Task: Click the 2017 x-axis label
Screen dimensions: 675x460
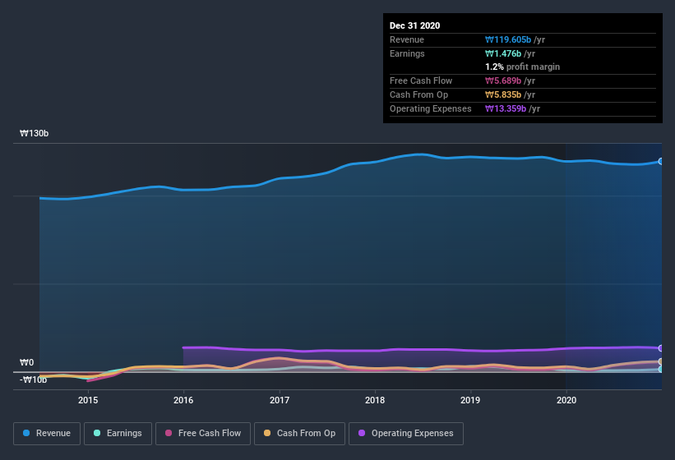Action: point(280,400)
